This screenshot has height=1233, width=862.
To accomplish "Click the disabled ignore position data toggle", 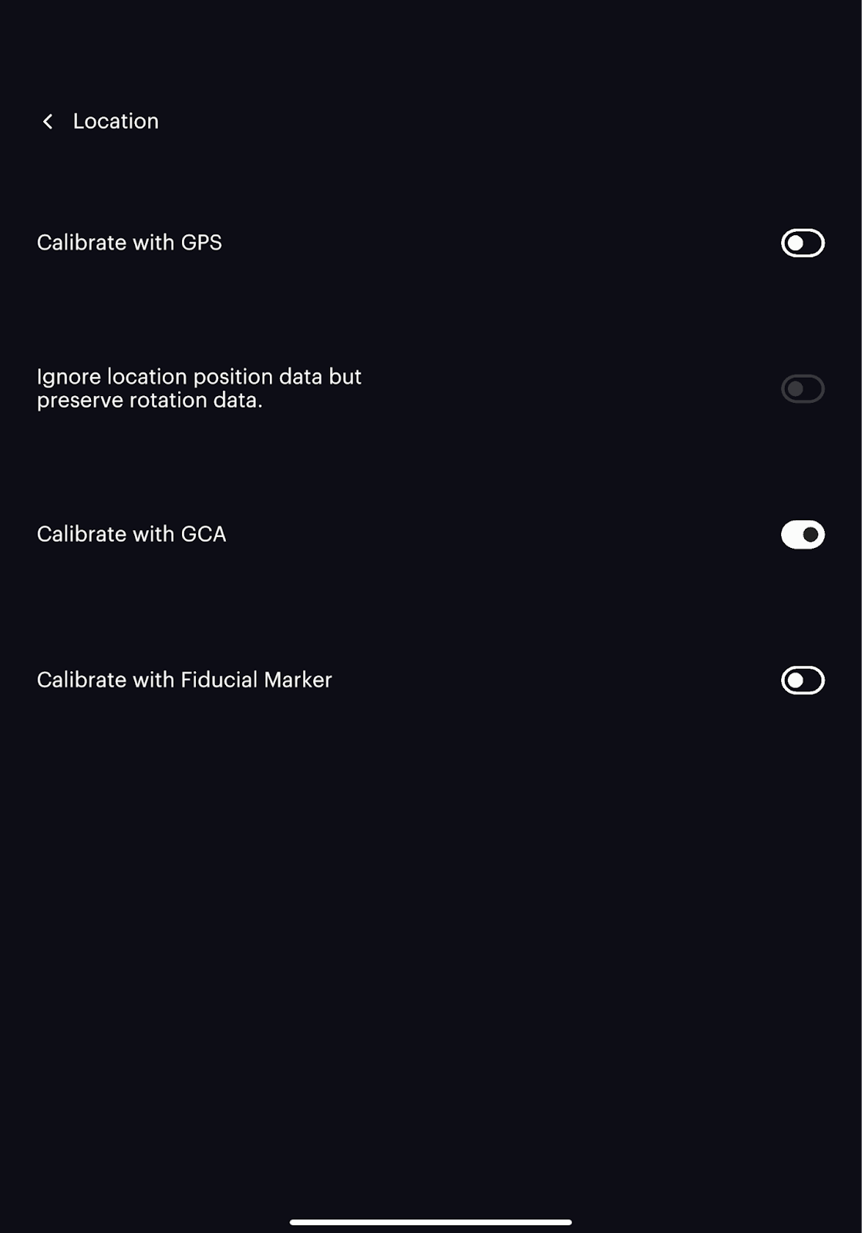I will 803,389.
